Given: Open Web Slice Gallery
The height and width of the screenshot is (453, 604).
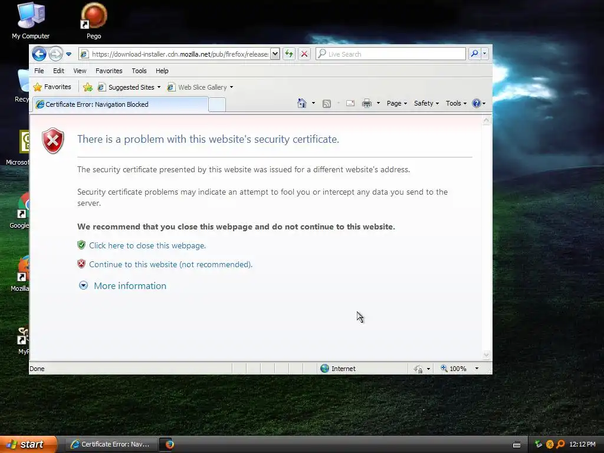Looking at the screenshot, I should (x=197, y=87).
